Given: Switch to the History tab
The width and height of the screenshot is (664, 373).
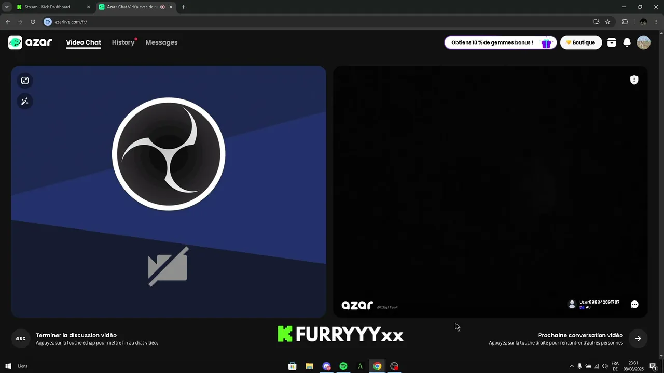Looking at the screenshot, I should point(123,42).
